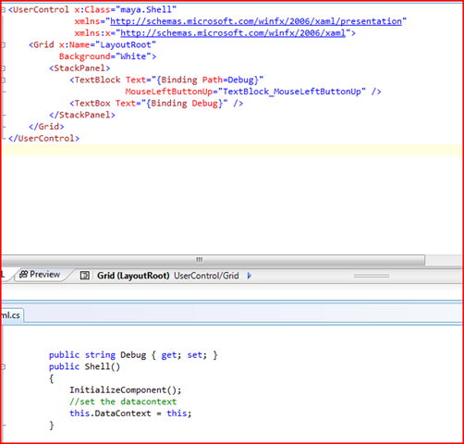This screenshot has width=464, height=444.
Task: Open the Preview tab
Action: 40,275
